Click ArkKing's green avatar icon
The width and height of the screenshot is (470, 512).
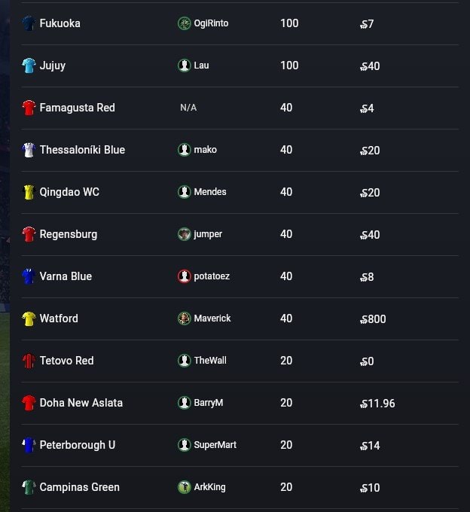pos(185,487)
